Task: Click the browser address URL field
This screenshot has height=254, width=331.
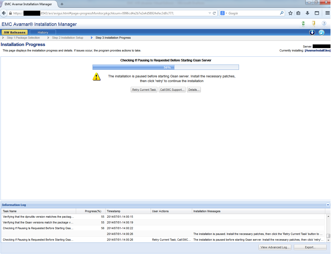Action: pyautogui.click(x=110, y=13)
